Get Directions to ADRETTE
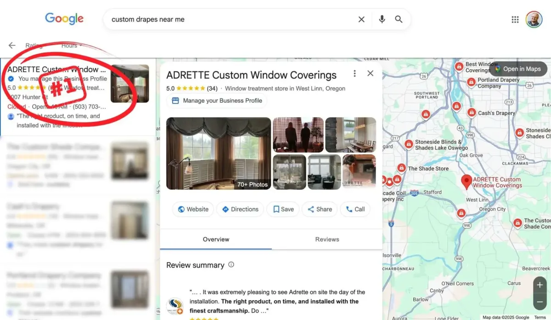Viewport: 551px width, 320px height. click(x=240, y=209)
